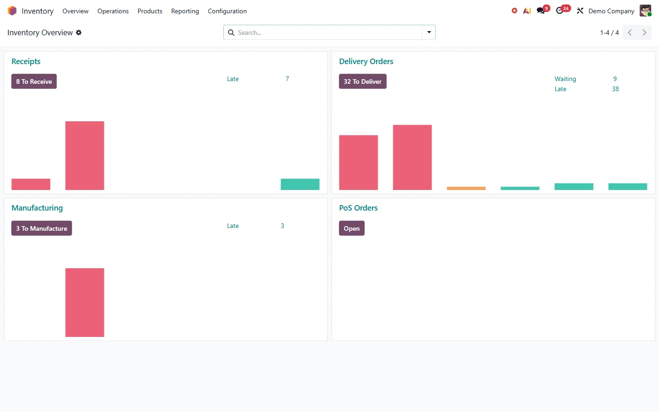This screenshot has height=412, width=659.
Task: Click the orange bar in Delivery Orders chart
Action: pos(466,188)
